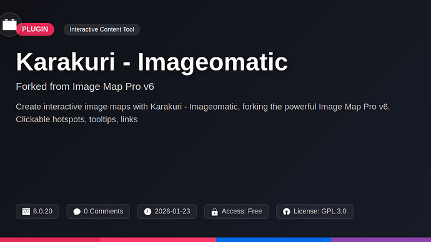
Task: Click the plugin briefcase icon
Action: (9, 25)
